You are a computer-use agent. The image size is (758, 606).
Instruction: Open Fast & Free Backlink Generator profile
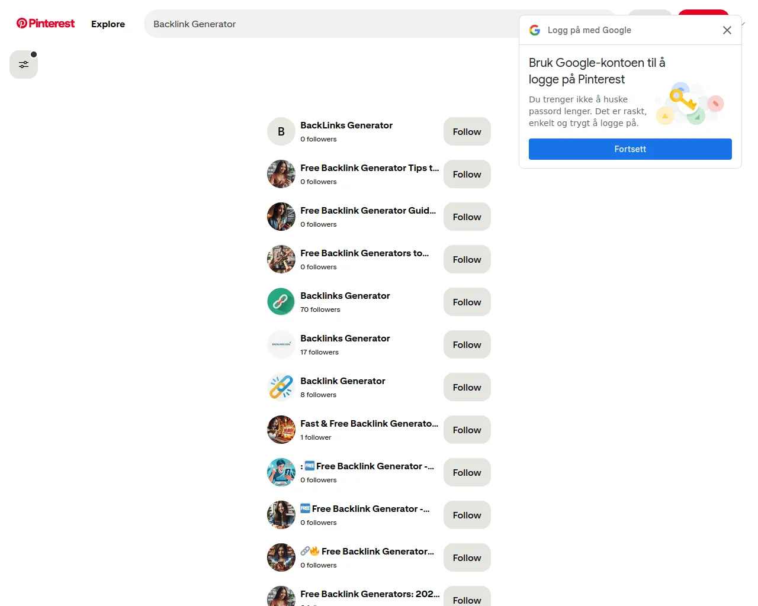pyautogui.click(x=369, y=424)
